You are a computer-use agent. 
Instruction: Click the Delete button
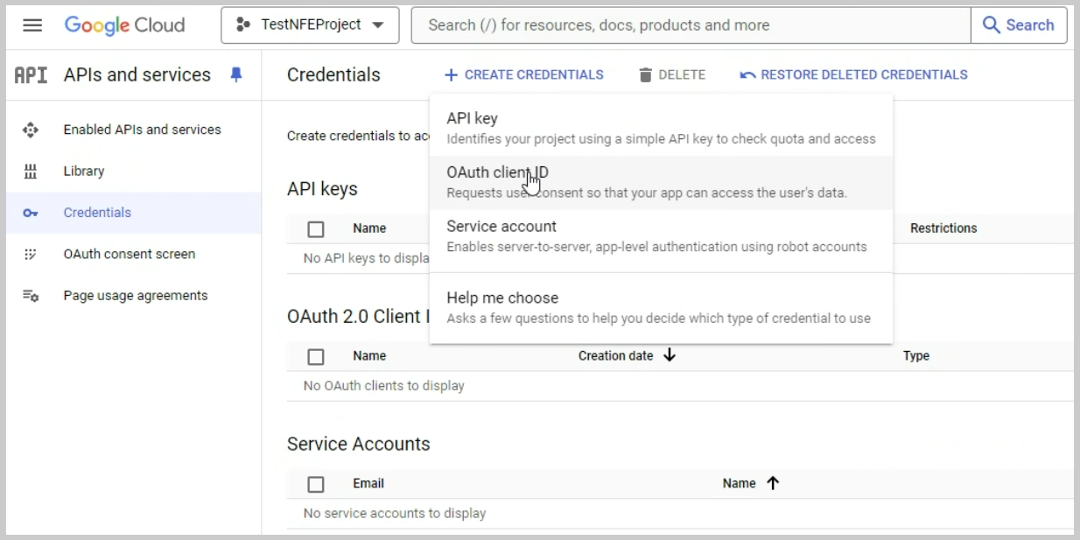[672, 75]
